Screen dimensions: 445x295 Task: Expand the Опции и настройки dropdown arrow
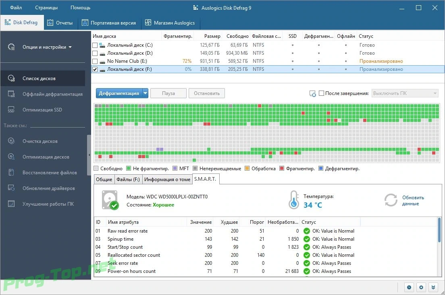[70, 47]
